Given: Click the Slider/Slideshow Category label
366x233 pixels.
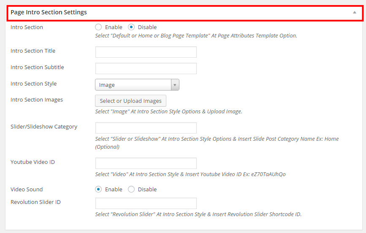Looking at the screenshot, I should [x=44, y=127].
